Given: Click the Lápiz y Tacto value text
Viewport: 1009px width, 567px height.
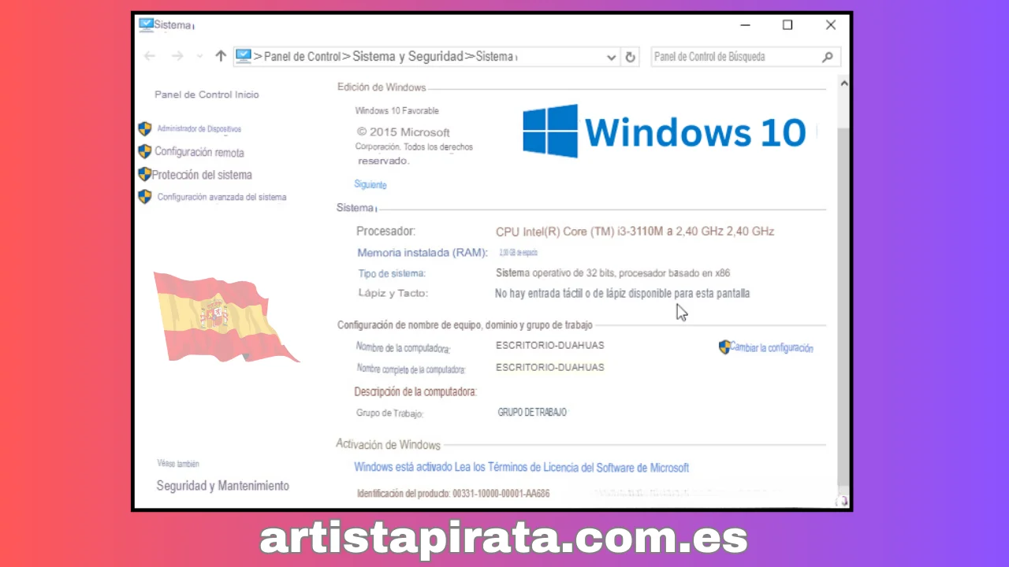Looking at the screenshot, I should 622,294.
